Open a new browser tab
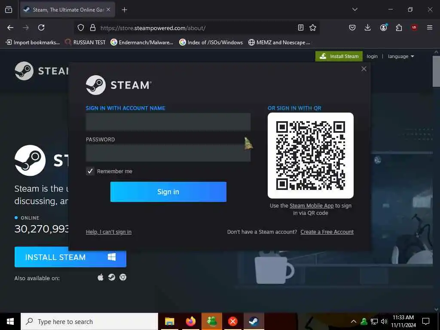Viewport: 440px width, 330px height. (x=124, y=10)
